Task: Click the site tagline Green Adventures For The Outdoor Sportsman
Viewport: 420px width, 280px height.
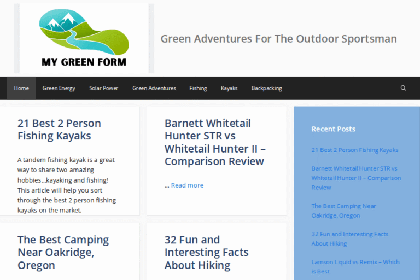Action: (x=278, y=39)
